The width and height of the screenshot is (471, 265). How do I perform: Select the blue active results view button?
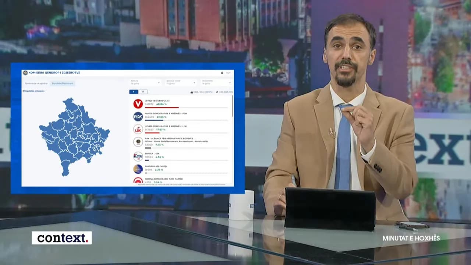tap(134, 92)
